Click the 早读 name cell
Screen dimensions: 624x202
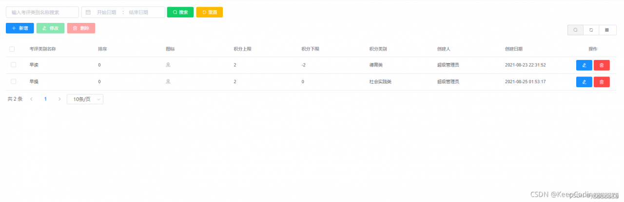pos(34,65)
